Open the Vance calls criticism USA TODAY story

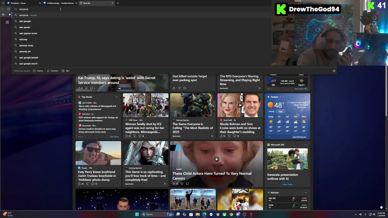[97, 107]
